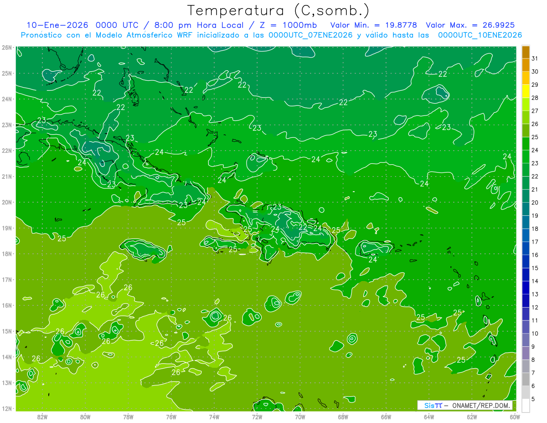
Task: Click the latitude axis label "20N"
Action: 7,202
